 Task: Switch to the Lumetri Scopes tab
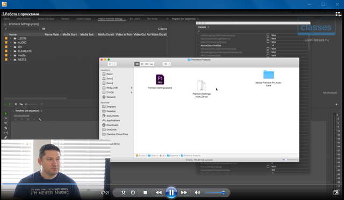click(84, 19)
